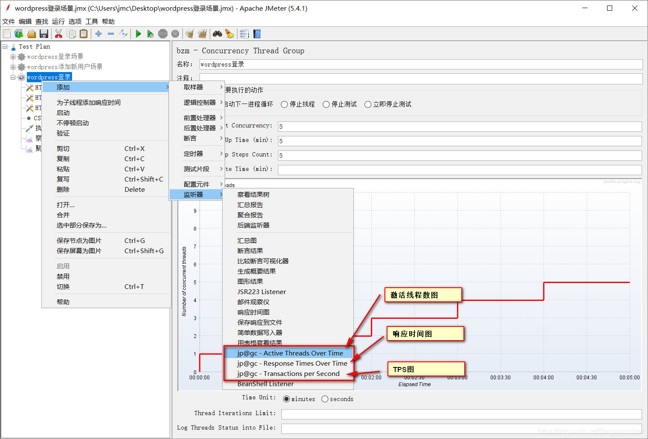
Task: Open the 配置元件 submenu
Action: (197, 184)
